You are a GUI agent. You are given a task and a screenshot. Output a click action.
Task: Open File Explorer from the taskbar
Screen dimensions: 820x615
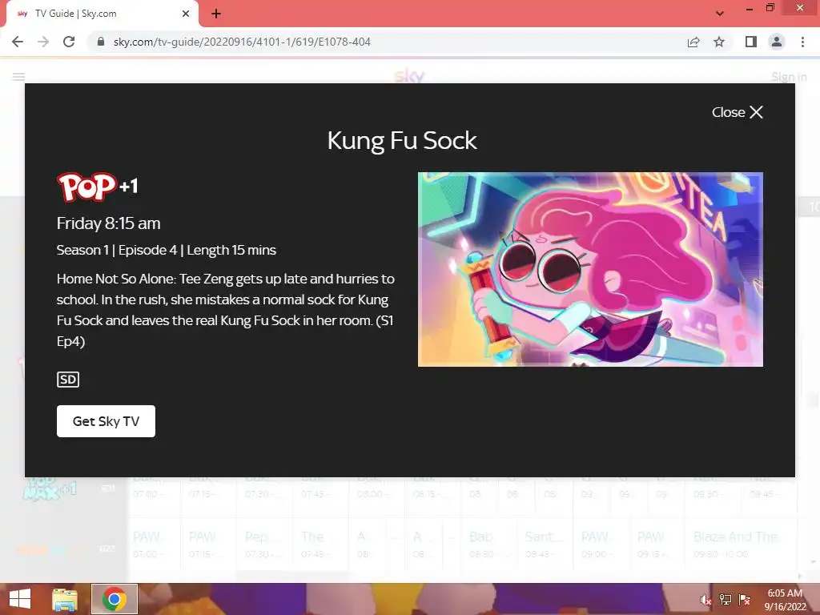tap(65, 599)
